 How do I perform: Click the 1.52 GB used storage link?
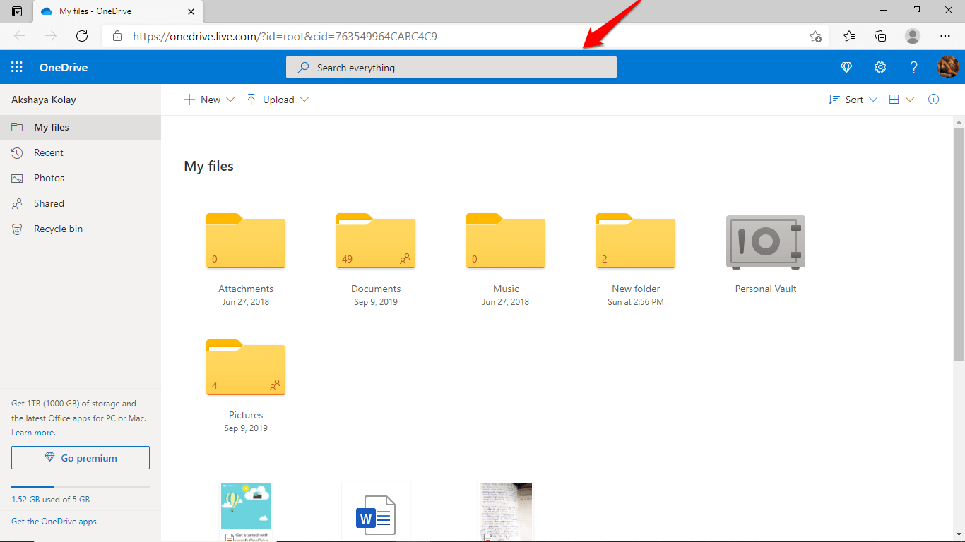pyautogui.click(x=51, y=499)
